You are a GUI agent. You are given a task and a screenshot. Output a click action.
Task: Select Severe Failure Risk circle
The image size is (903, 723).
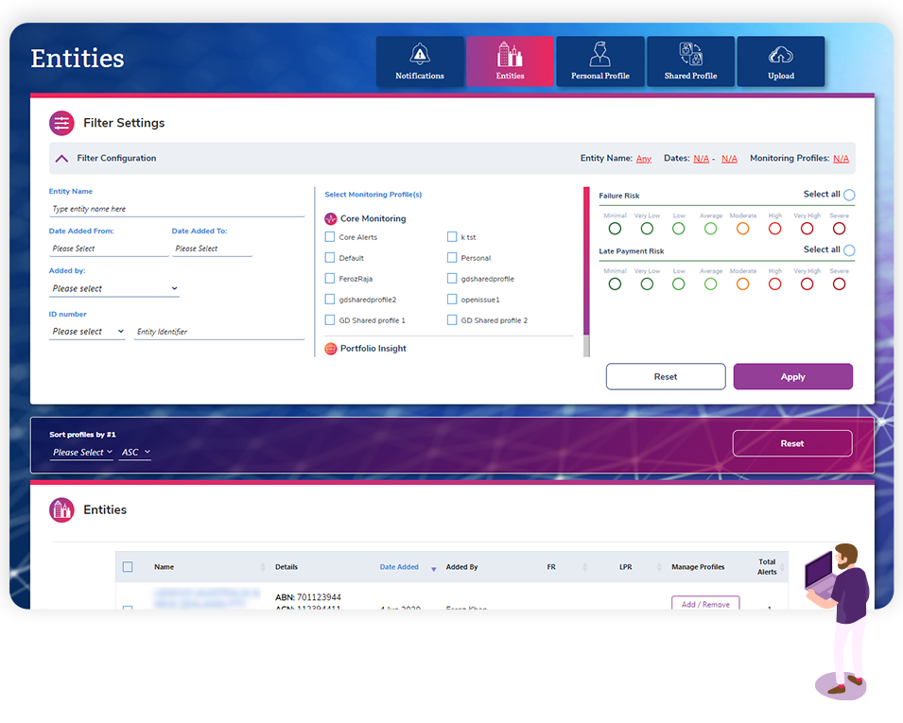(839, 229)
